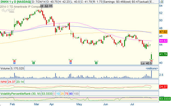
Task: Click the green 53.3333 percentile rank axis label
Action: point(165,99)
